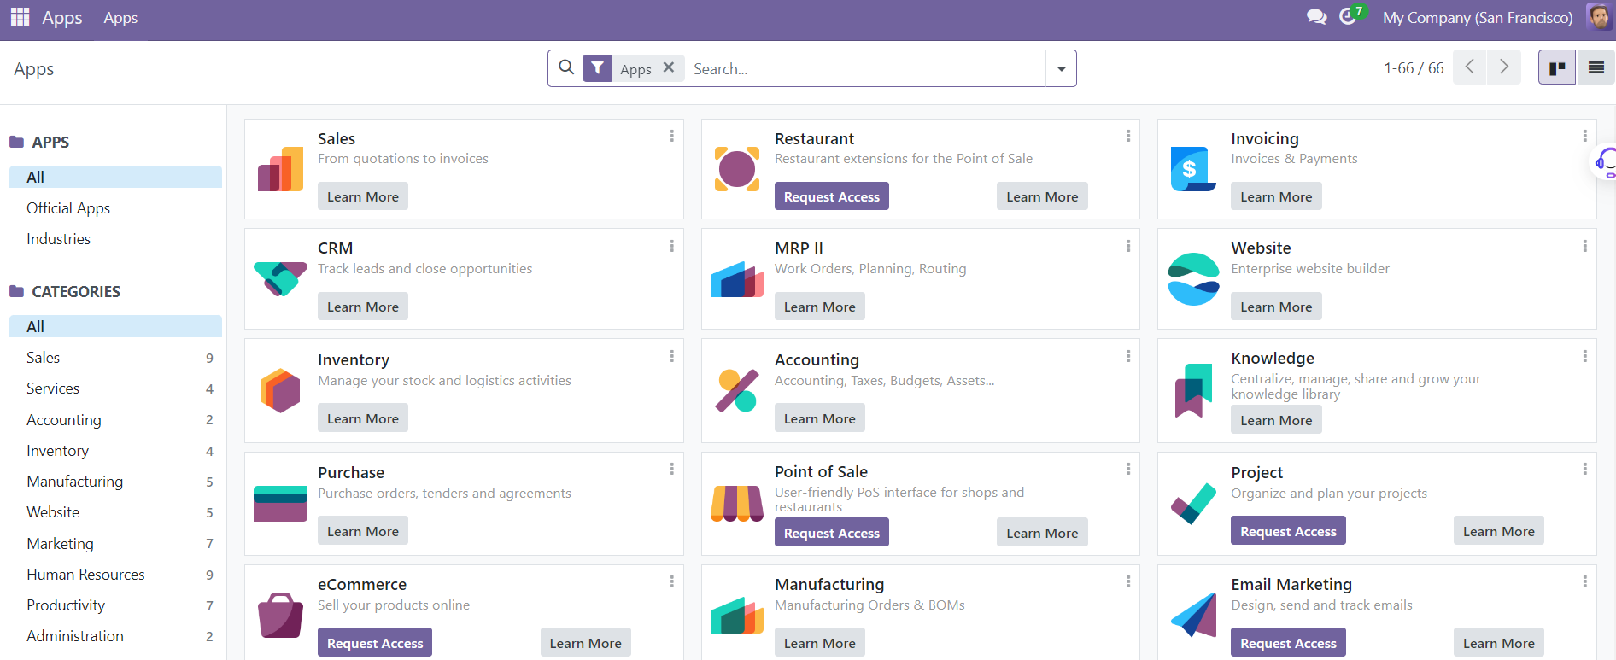Filter by Administration category
The width and height of the screenshot is (1616, 660).
(115, 636)
